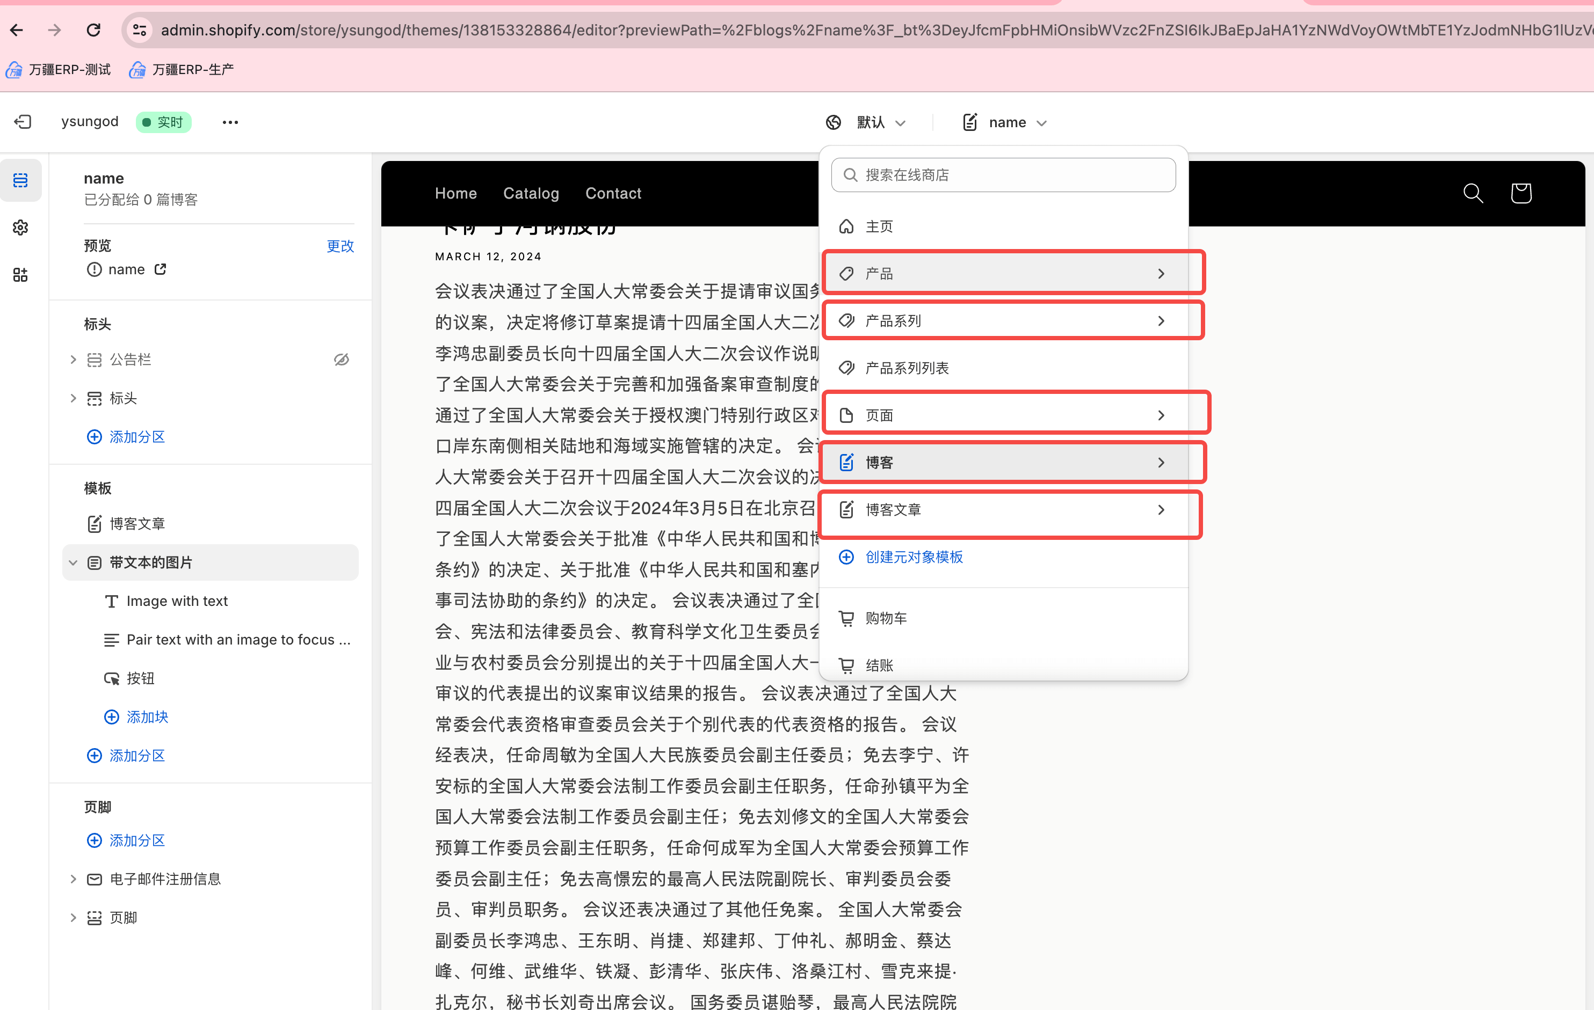Reload the browser page

(x=93, y=30)
